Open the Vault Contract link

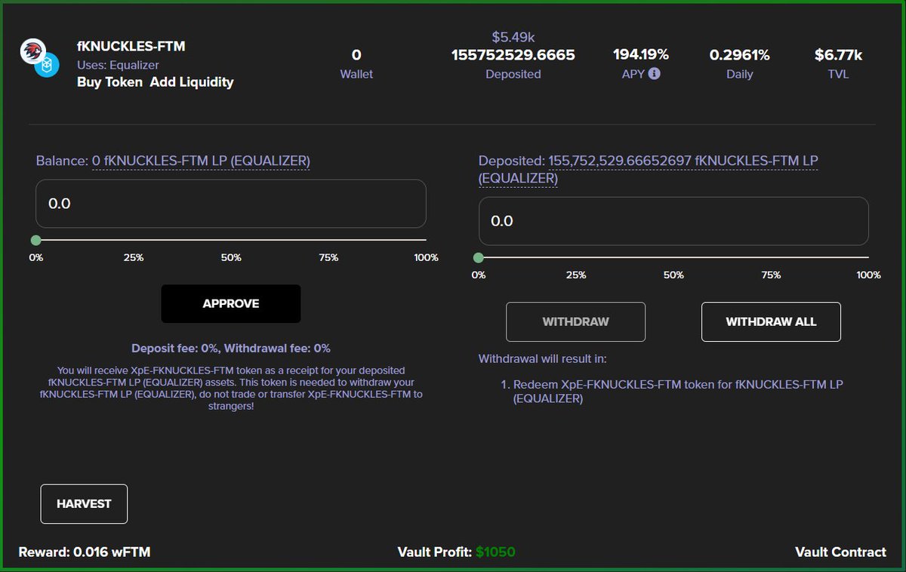pos(840,552)
